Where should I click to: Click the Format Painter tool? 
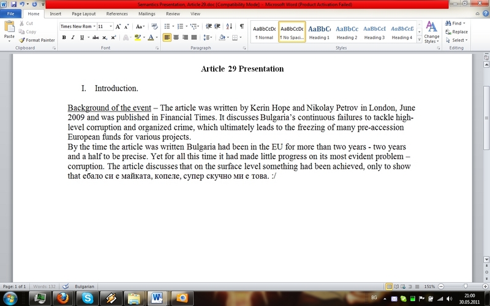pyautogui.click(x=37, y=40)
